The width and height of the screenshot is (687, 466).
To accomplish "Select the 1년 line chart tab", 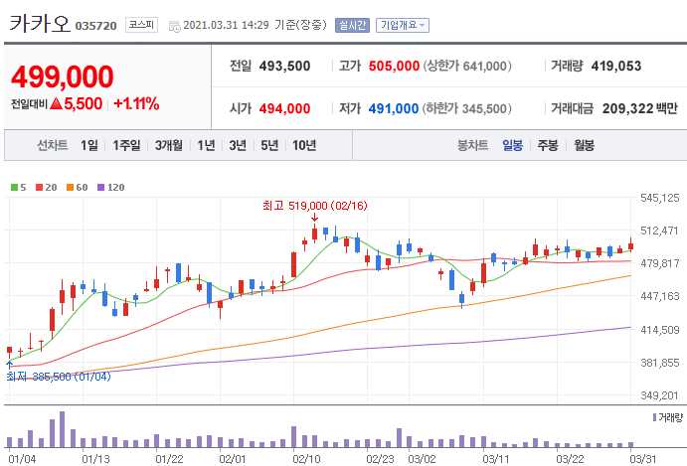I will point(206,145).
